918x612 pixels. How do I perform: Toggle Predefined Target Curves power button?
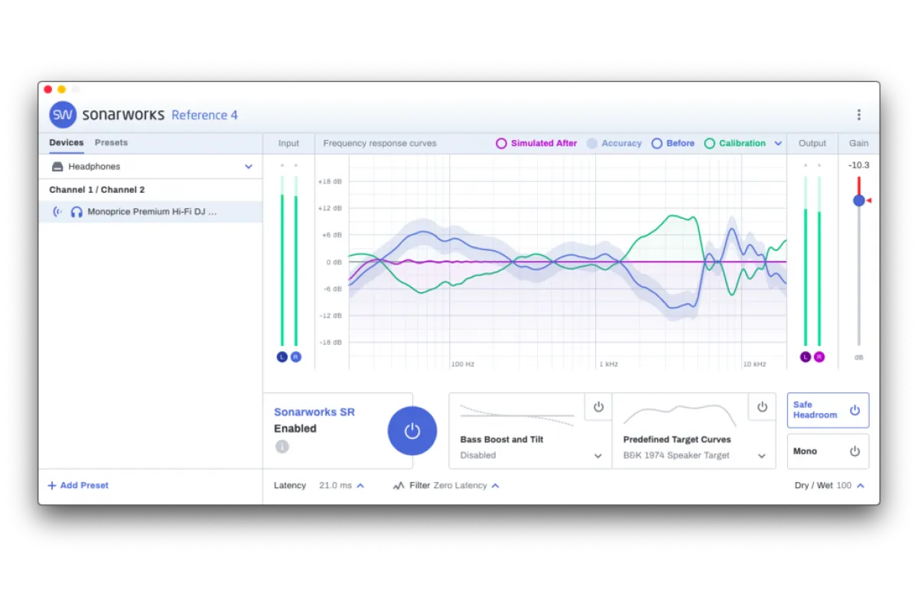762,407
